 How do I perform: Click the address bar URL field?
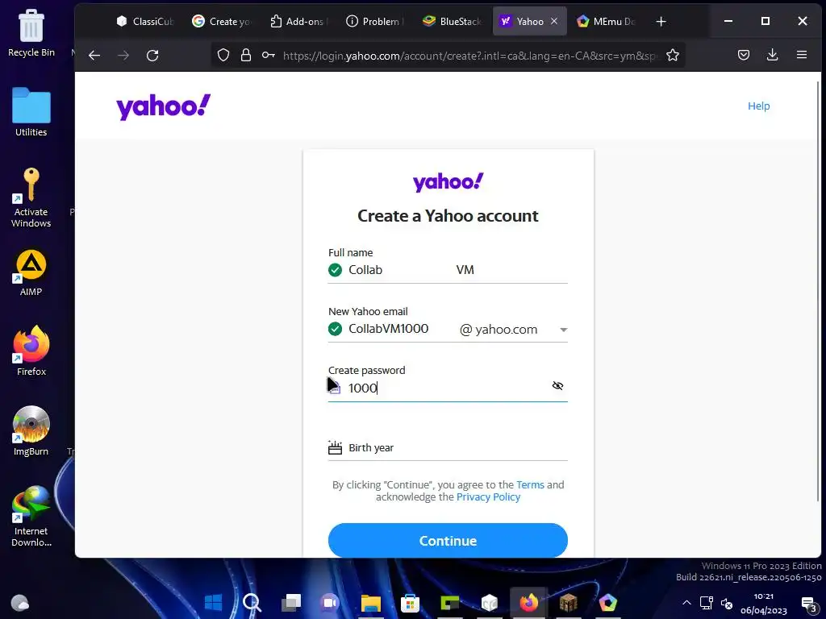click(470, 56)
